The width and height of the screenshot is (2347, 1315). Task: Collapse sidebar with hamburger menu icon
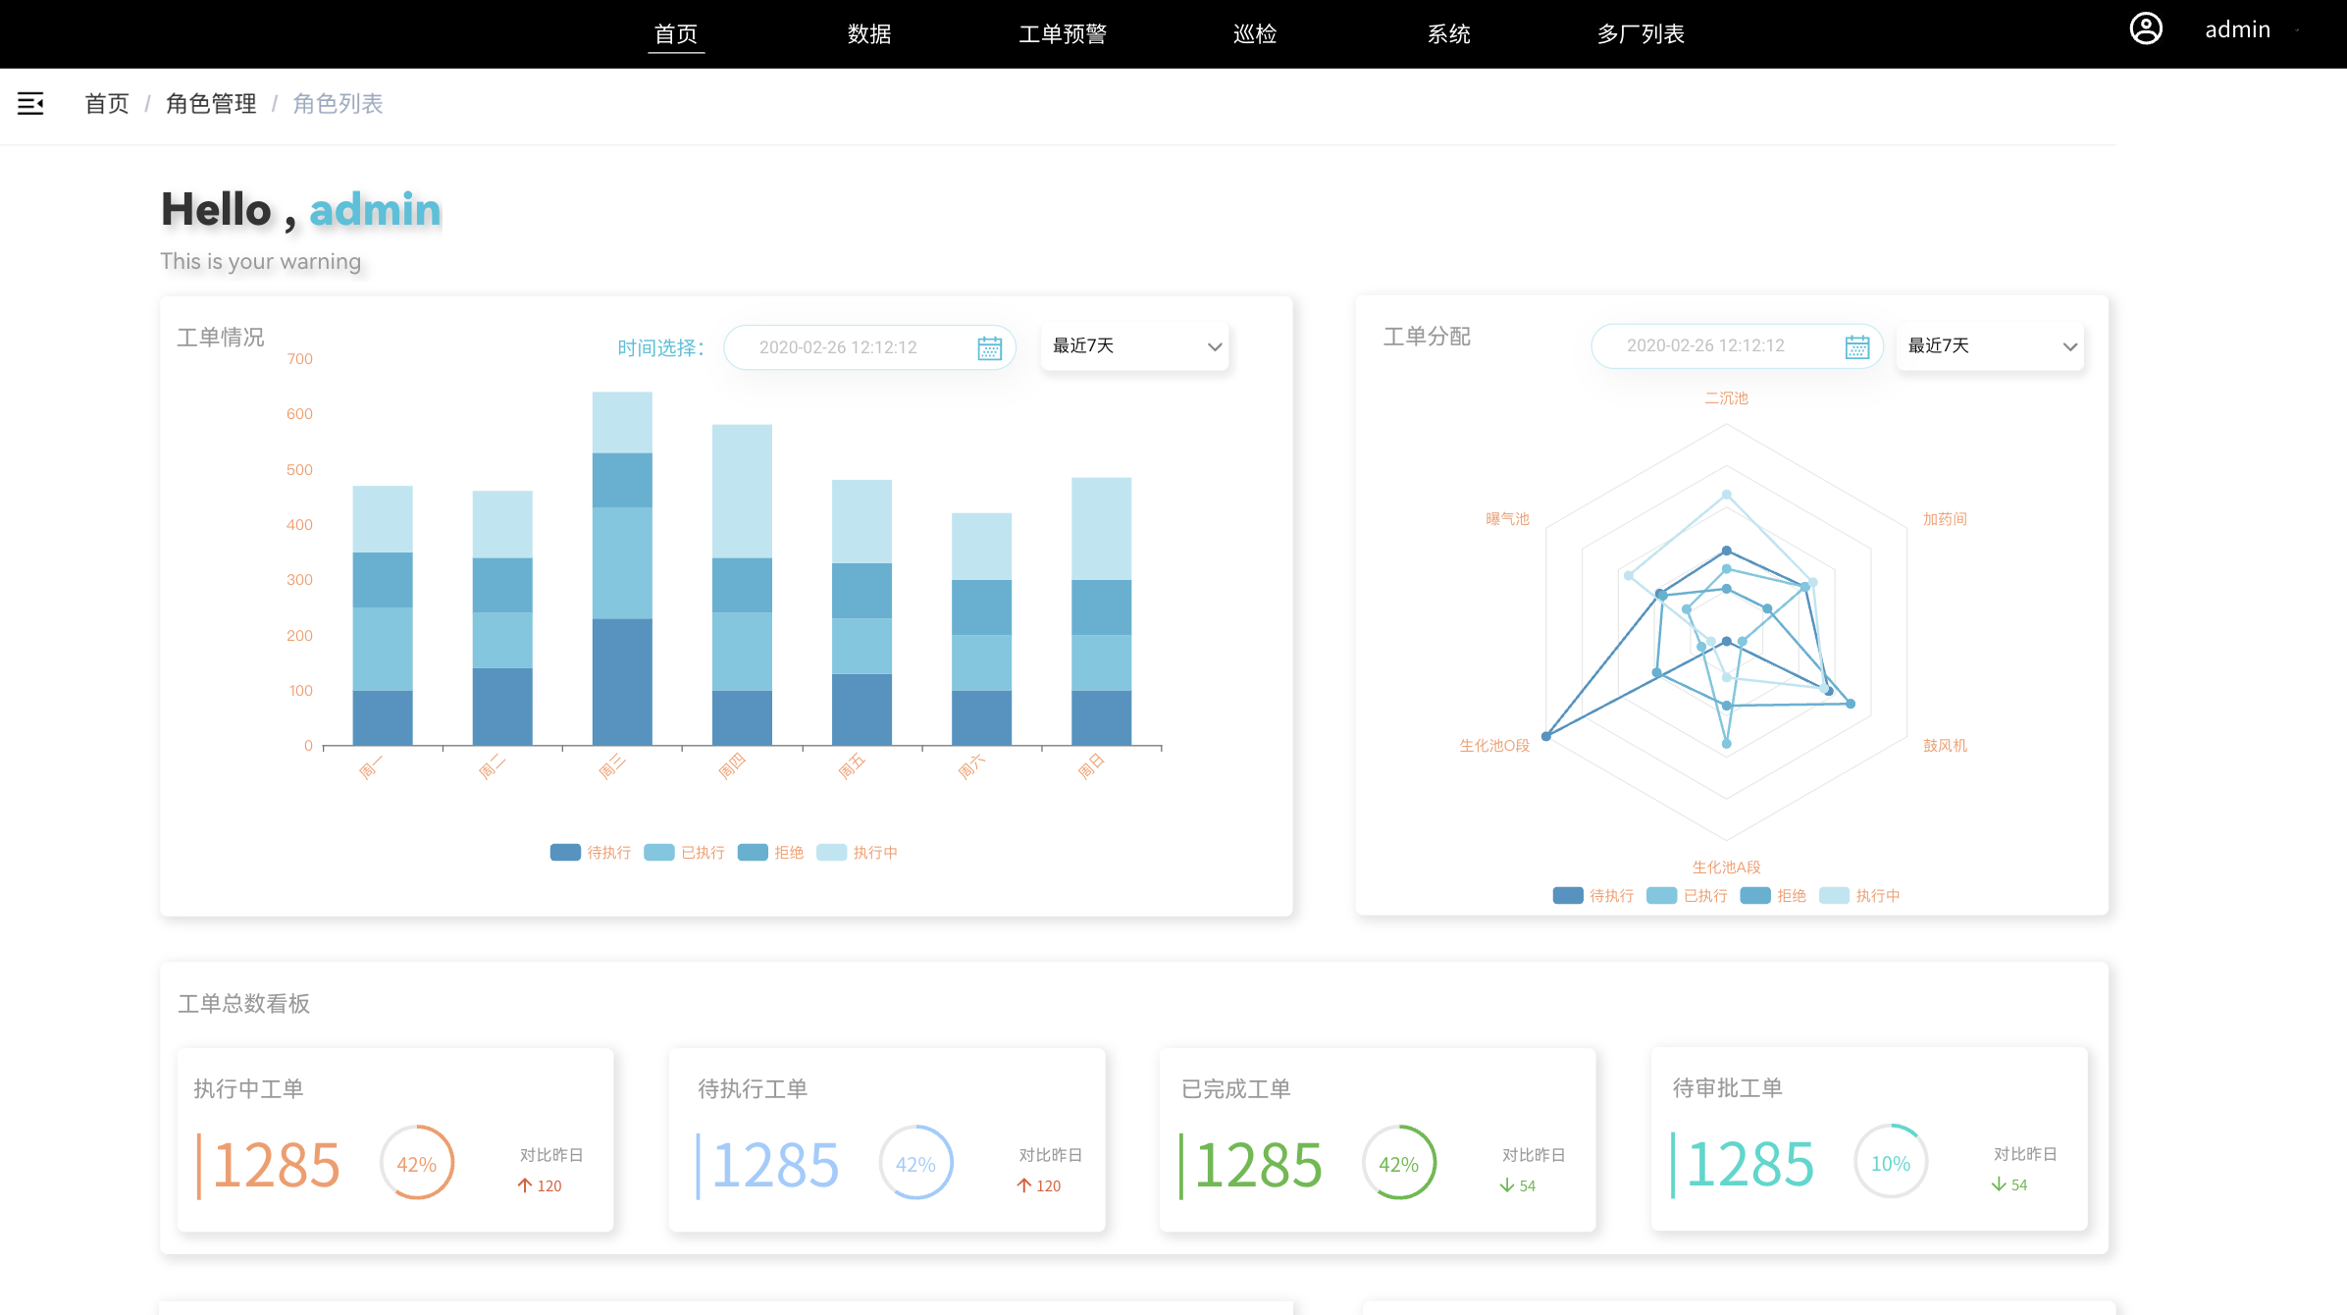point(30,103)
